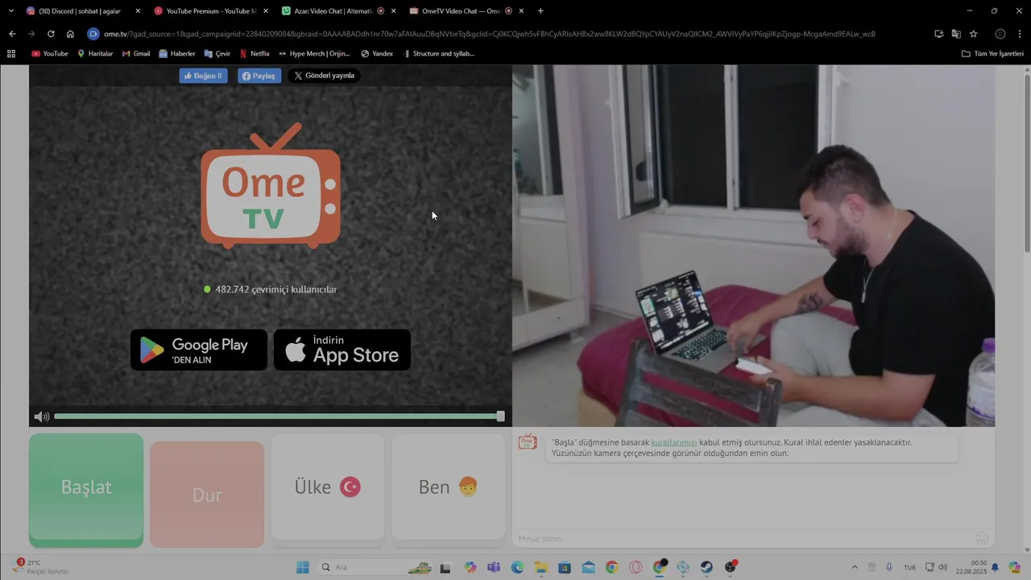The height and width of the screenshot is (580, 1031).
Task: Open the Haberler bookmark
Action: 177,54
